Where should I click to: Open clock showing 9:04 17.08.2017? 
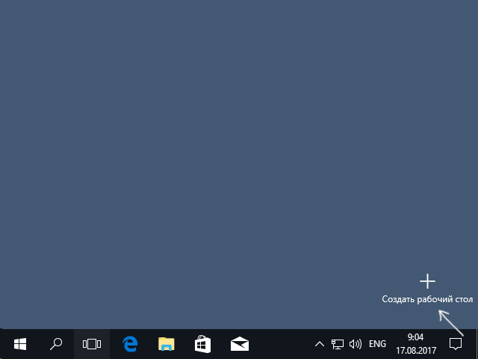coord(416,344)
